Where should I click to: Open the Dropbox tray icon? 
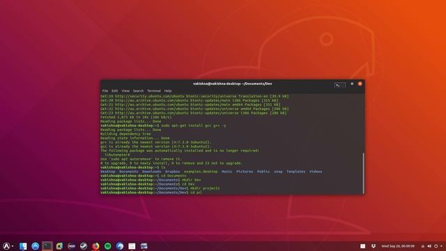point(374,246)
